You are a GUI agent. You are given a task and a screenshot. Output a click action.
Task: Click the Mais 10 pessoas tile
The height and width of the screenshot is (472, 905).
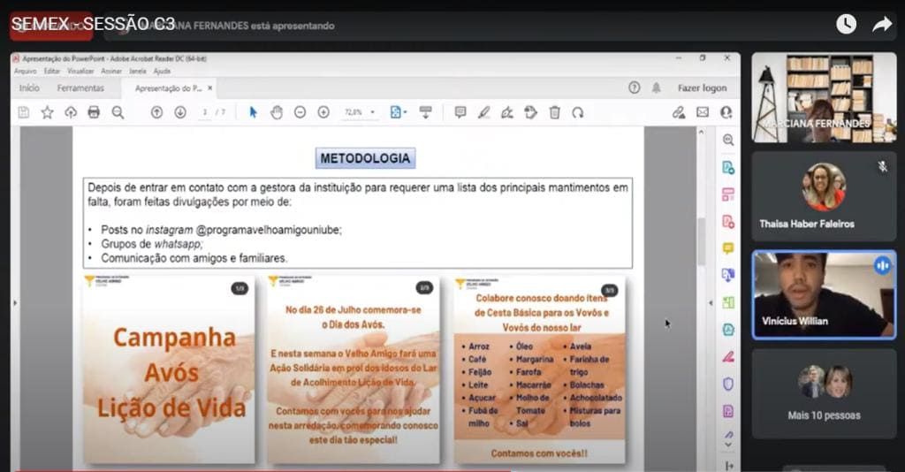(824, 393)
